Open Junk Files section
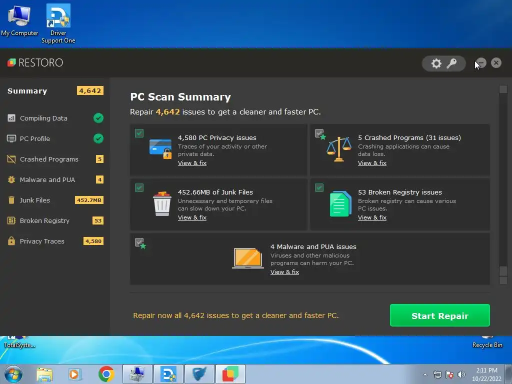Viewport: 512px width, 384px height. tap(55, 200)
